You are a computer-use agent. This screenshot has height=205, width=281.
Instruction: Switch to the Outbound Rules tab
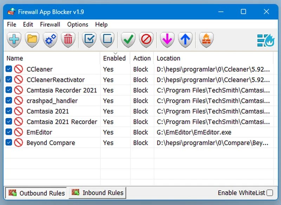(36, 193)
